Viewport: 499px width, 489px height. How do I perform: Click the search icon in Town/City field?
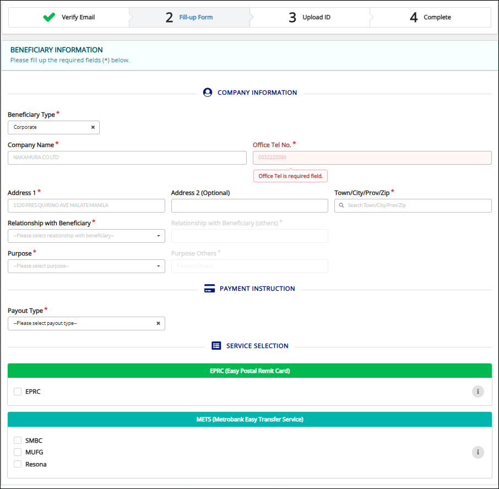click(342, 205)
